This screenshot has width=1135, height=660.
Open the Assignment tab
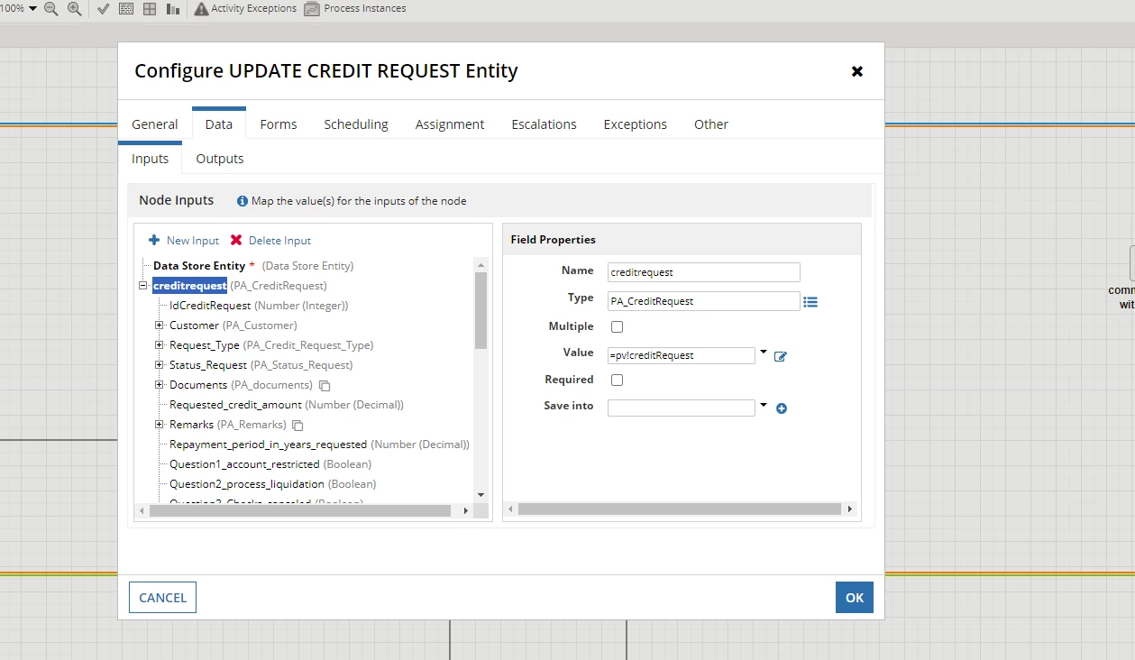[450, 124]
